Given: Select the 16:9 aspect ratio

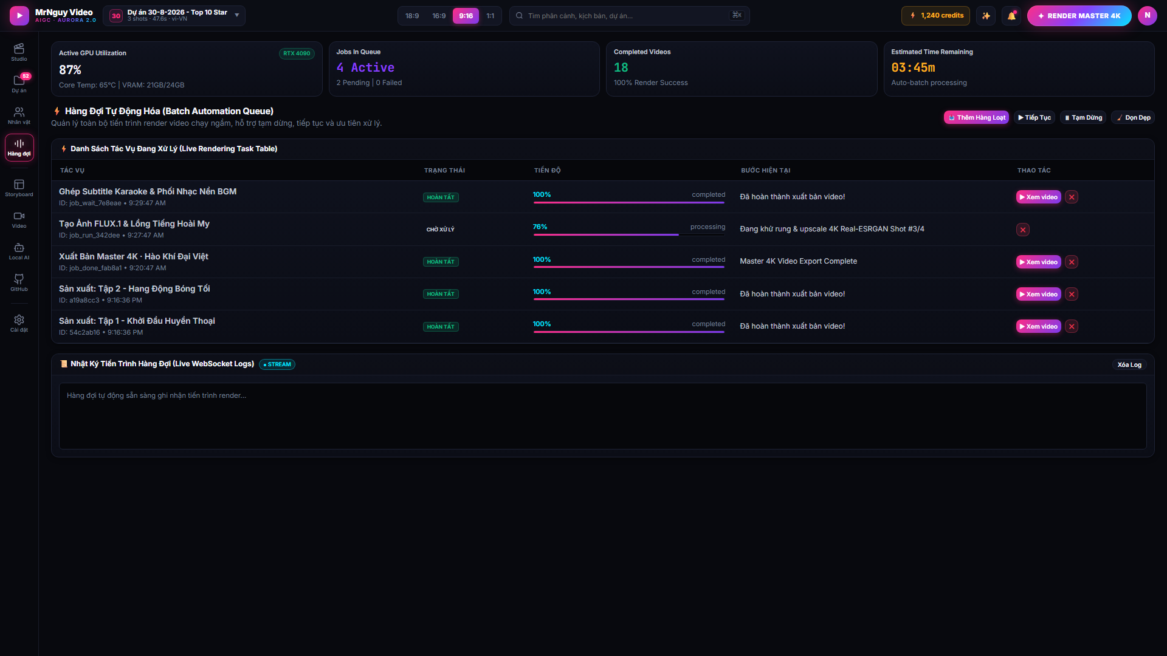Looking at the screenshot, I should (x=439, y=16).
